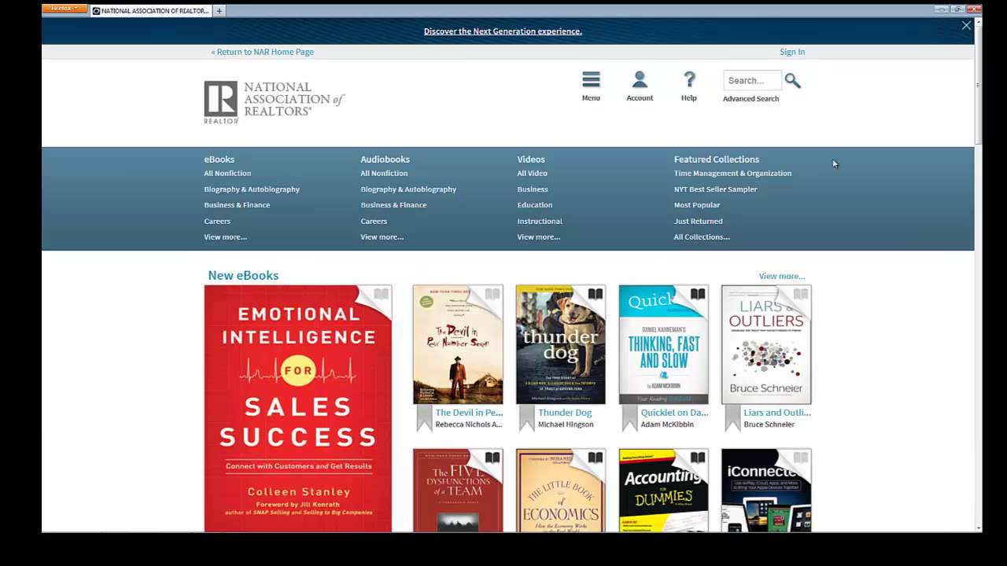Viewport: 1007px width, 566px height.
Task: Open the Thunder Dog title link
Action: pos(565,412)
